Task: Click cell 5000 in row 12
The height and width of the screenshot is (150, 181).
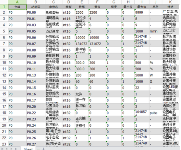Action: point(142,75)
